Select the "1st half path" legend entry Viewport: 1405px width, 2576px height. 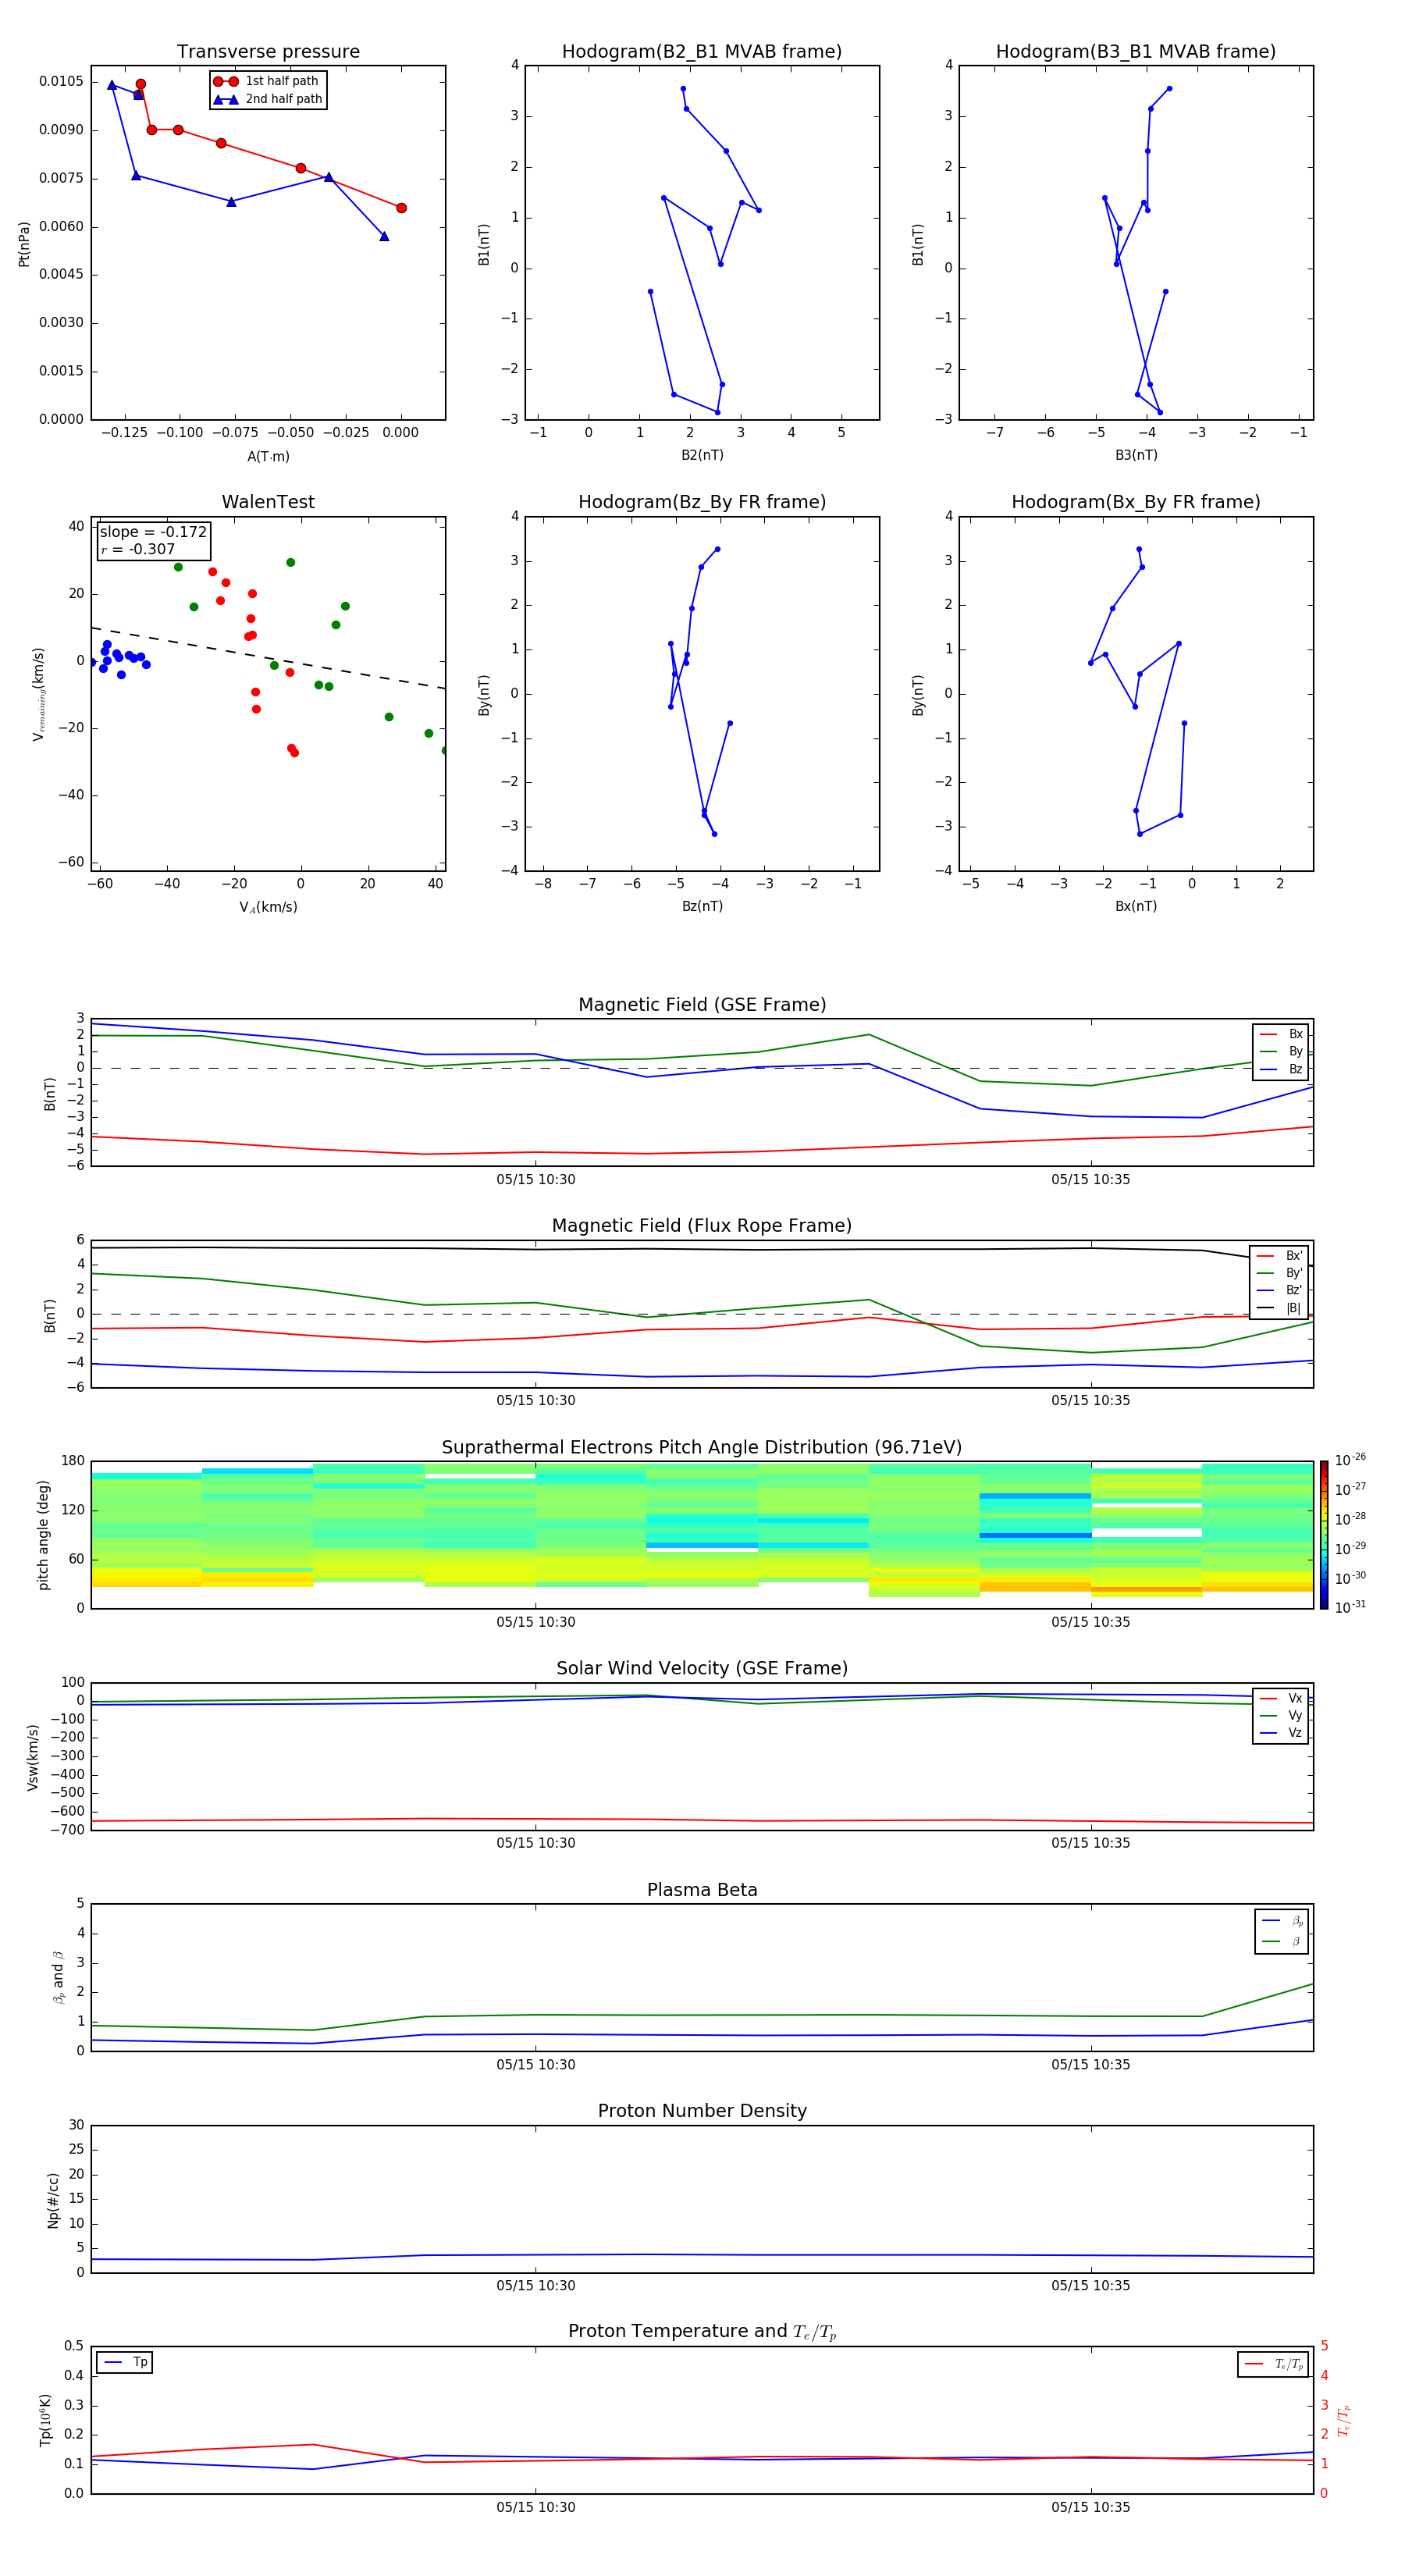pyautogui.click(x=267, y=81)
